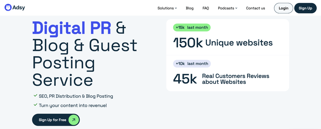Click the green +15k last month badge
The height and width of the screenshot is (129, 321).
(x=192, y=27)
